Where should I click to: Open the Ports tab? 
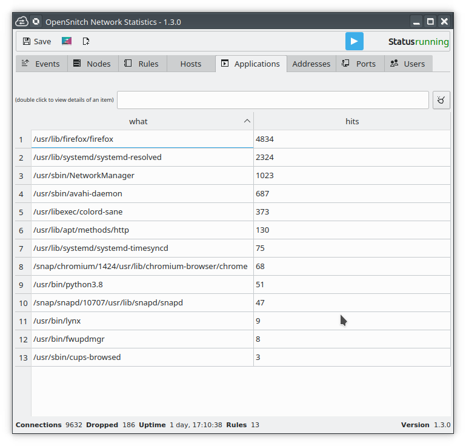(360, 64)
